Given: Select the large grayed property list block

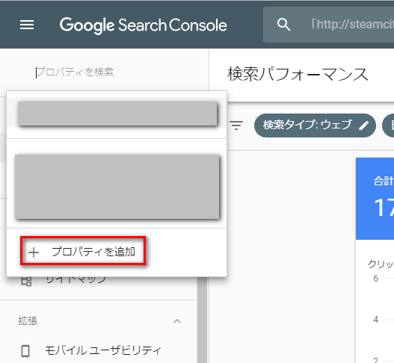Looking at the screenshot, I should click(x=117, y=187).
